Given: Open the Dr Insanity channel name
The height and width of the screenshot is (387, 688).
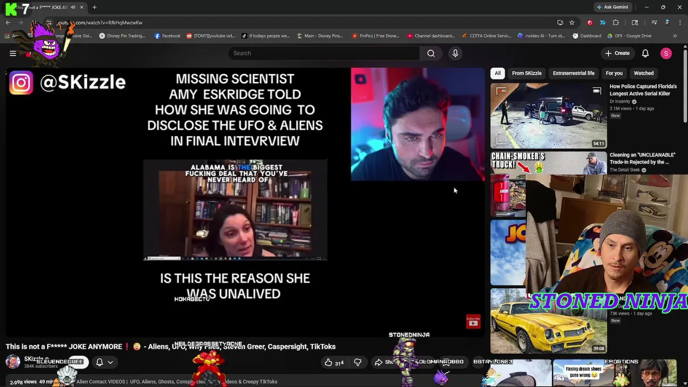Looking at the screenshot, I should pos(620,102).
